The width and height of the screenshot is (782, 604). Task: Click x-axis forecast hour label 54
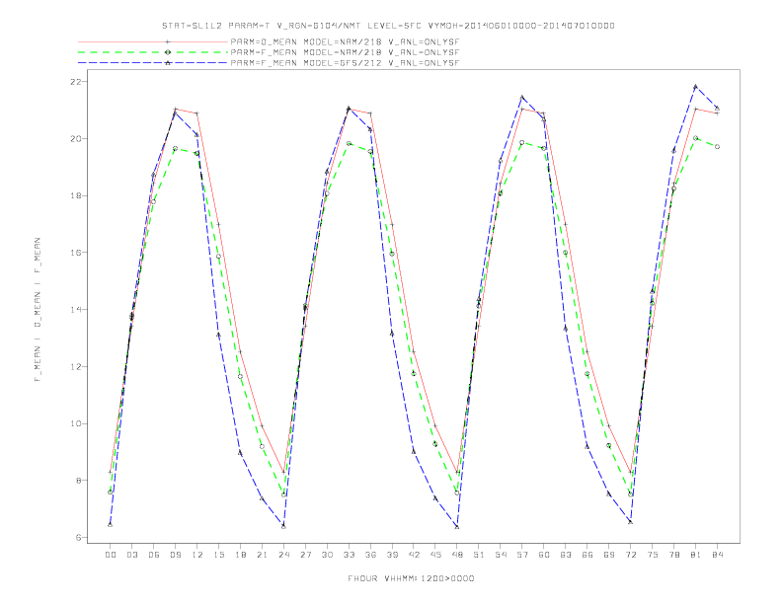tap(501, 555)
